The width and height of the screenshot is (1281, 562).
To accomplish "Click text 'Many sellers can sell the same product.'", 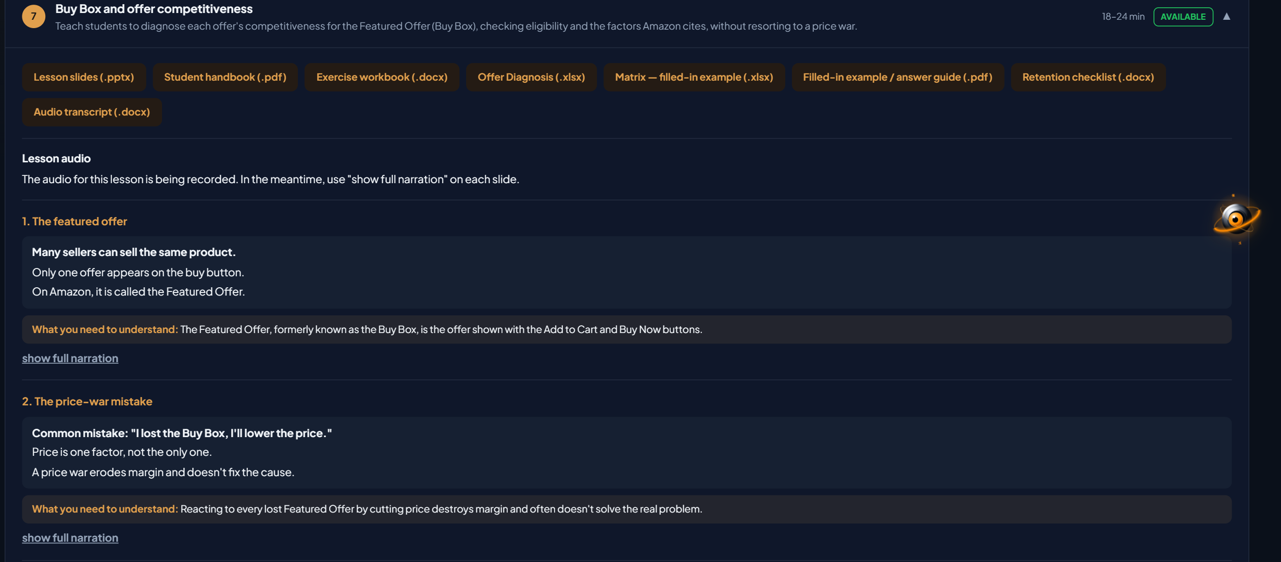I will (x=134, y=252).
